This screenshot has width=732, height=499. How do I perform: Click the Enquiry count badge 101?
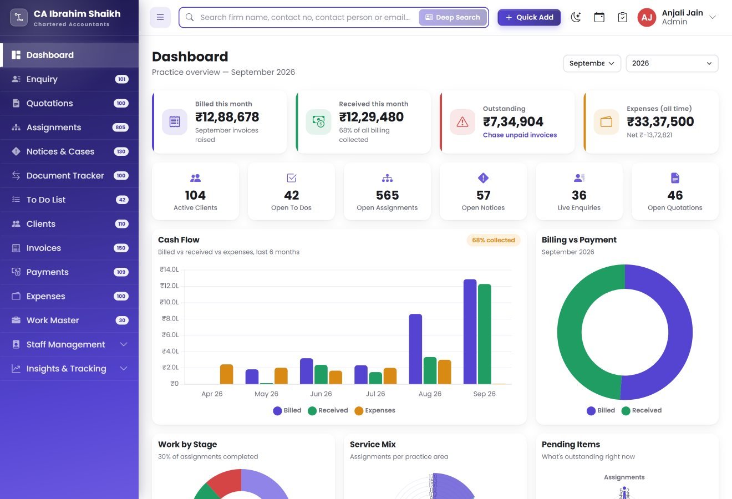(x=122, y=79)
